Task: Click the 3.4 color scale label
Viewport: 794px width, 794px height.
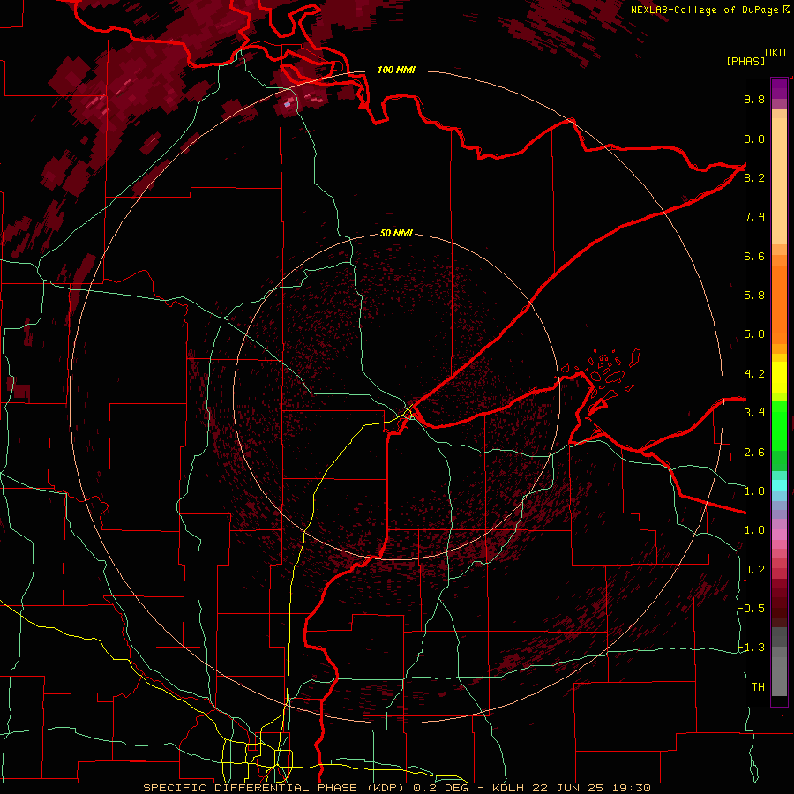Action: [x=754, y=413]
